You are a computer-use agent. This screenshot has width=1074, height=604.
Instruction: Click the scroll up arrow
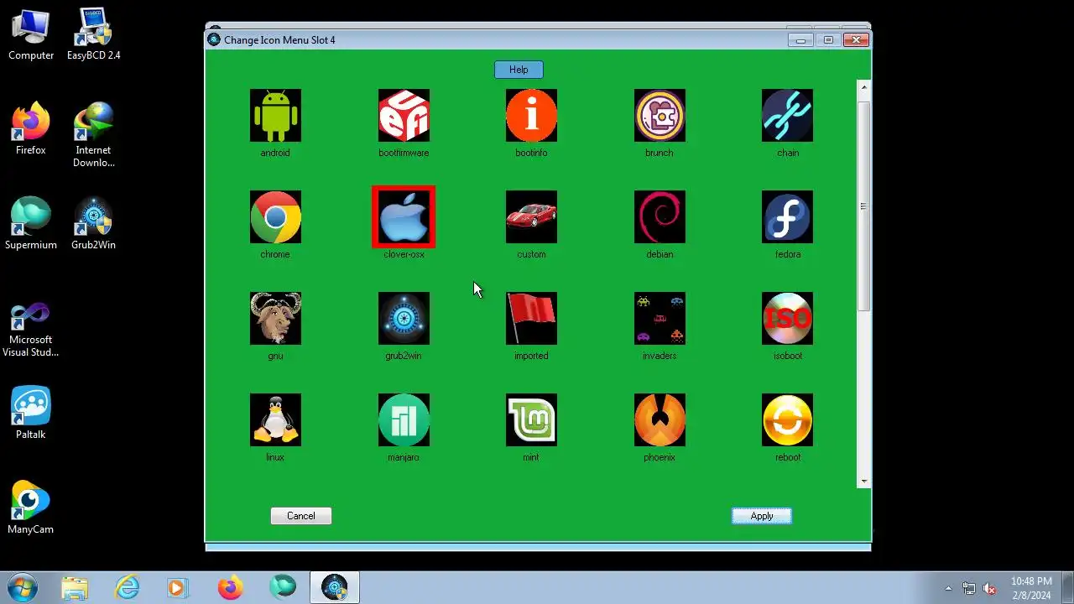[864, 87]
